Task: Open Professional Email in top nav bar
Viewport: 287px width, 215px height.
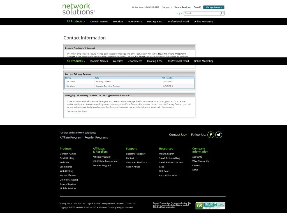Action: click(178, 22)
